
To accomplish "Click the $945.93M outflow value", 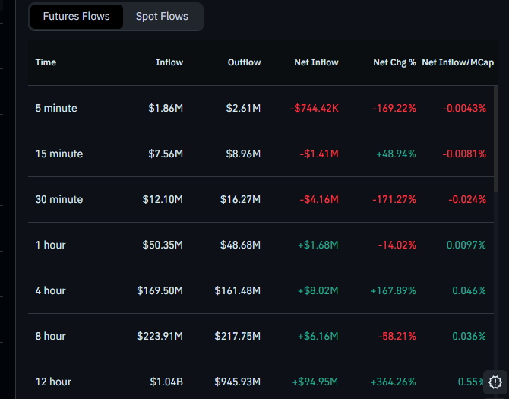I will [238, 382].
